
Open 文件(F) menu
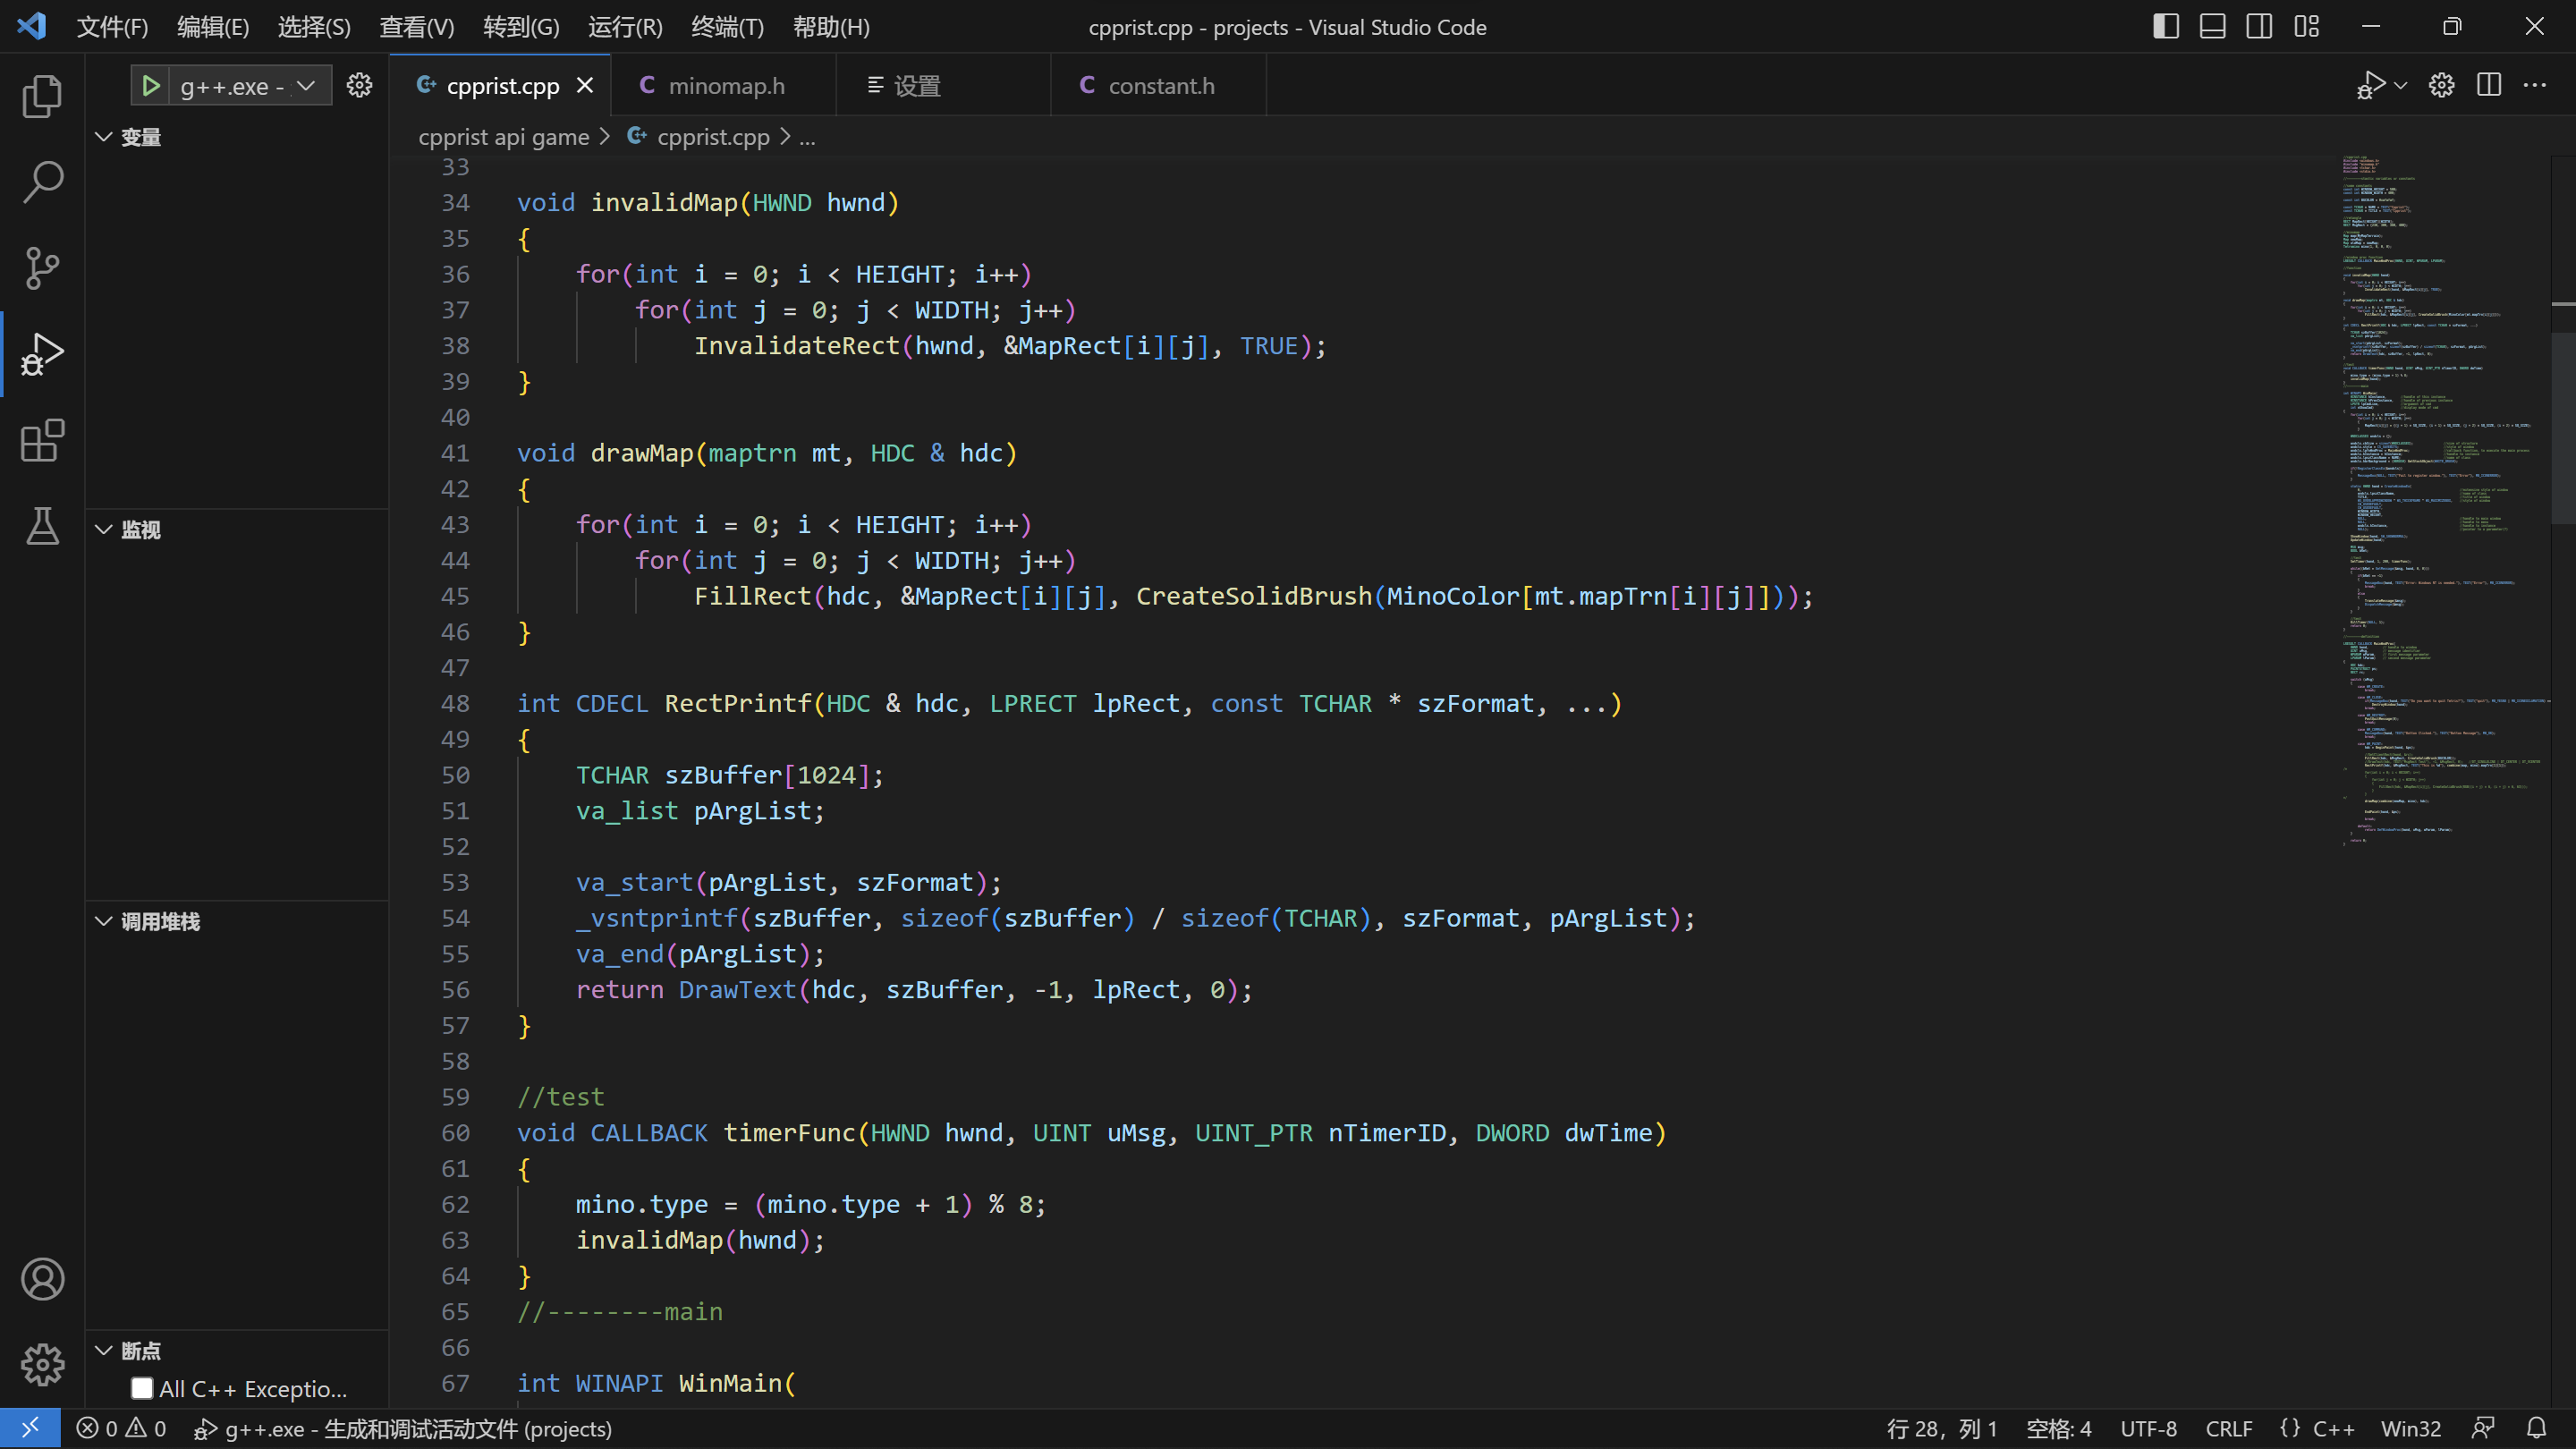pos(112,27)
